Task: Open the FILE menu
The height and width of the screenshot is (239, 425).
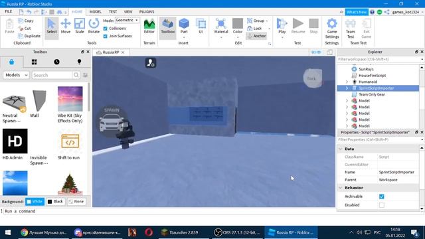Action: coord(9,12)
